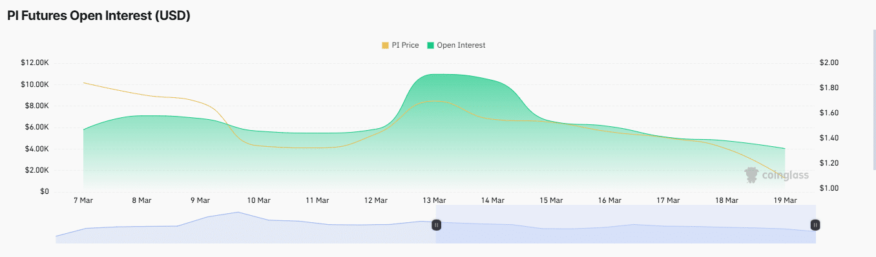Viewport: 876px width, 257px height.
Task: Grab the right range slider handle
Action: click(815, 225)
